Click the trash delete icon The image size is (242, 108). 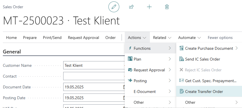[x=167, y=7]
